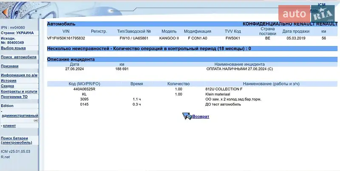Click the orange back arrow icon
The width and height of the screenshot is (340, 171).
tap(4, 12)
